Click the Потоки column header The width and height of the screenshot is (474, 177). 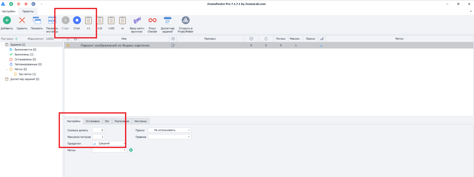click(281, 39)
